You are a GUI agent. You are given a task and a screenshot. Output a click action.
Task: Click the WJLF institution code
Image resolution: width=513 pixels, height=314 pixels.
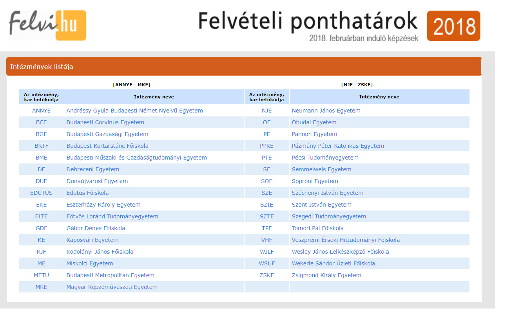point(267,252)
